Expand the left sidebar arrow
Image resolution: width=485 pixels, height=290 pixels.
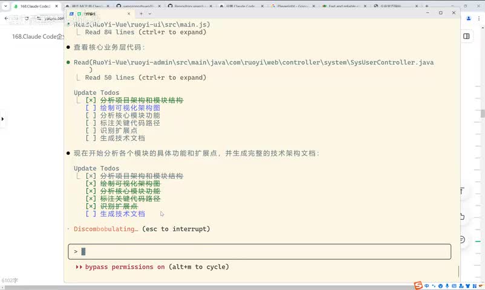2,119
